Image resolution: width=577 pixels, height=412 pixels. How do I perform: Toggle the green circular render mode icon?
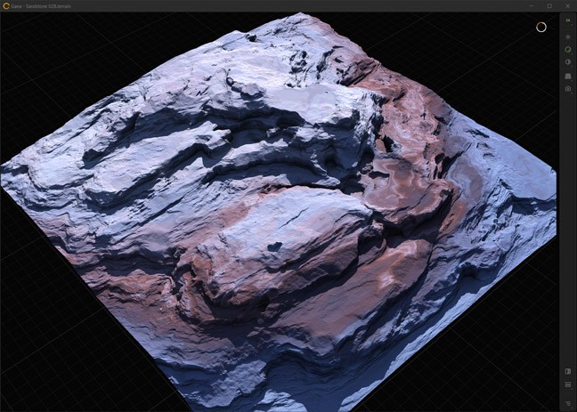(x=568, y=50)
